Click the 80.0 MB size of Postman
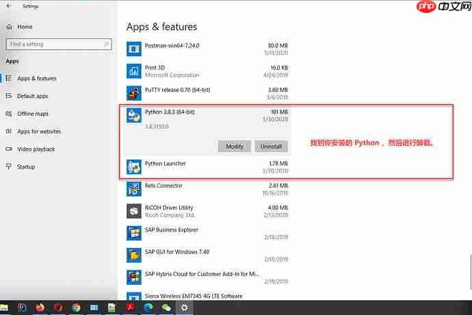 278,45
